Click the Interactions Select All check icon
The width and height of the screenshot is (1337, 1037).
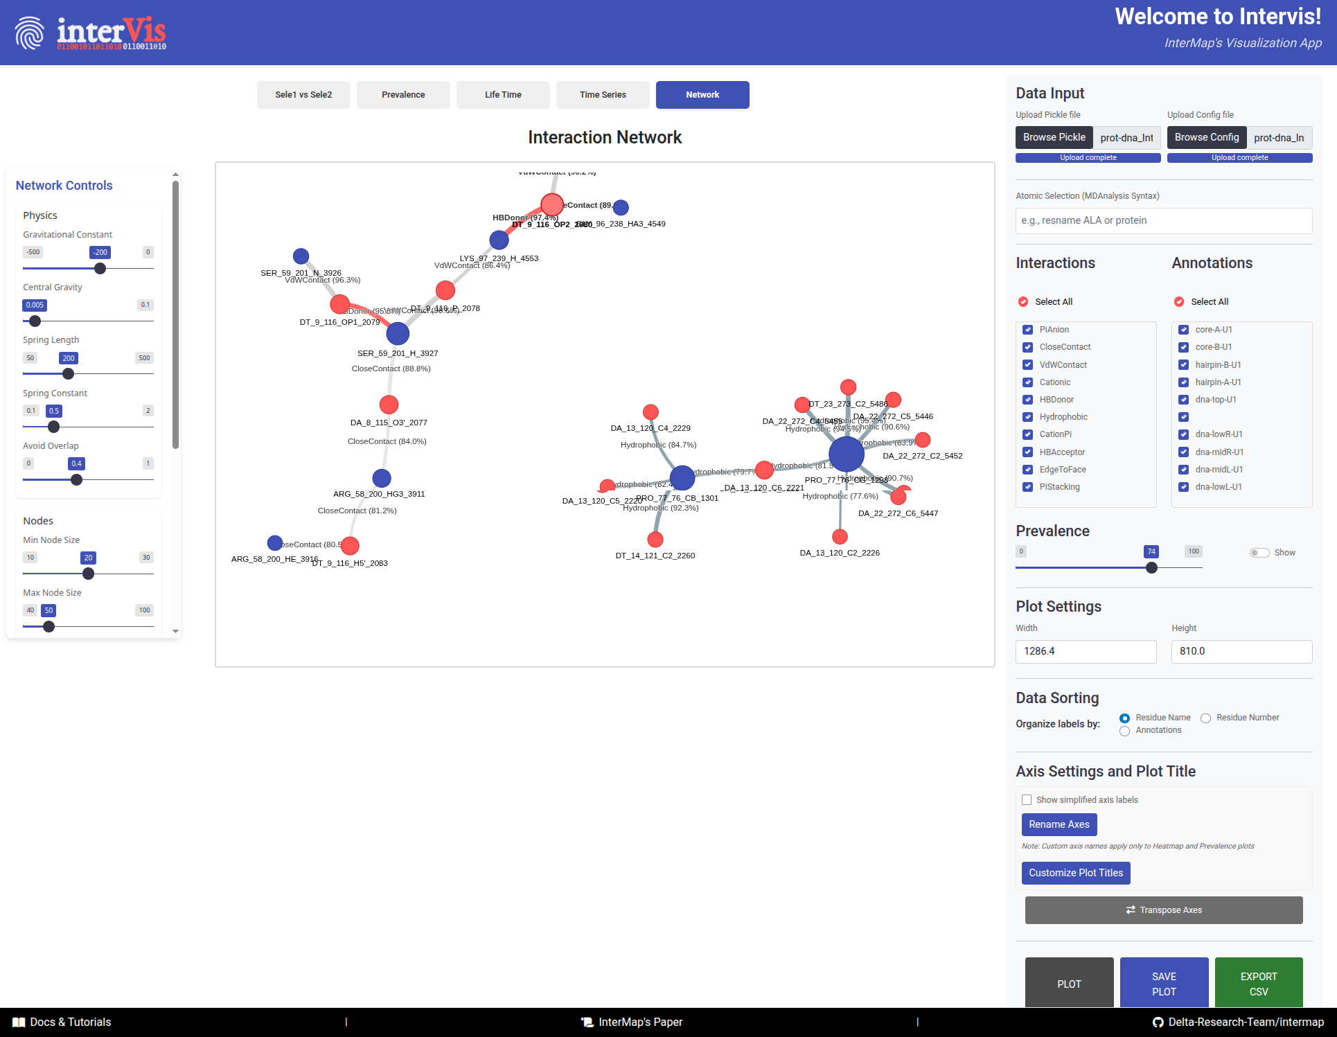[x=1023, y=301]
